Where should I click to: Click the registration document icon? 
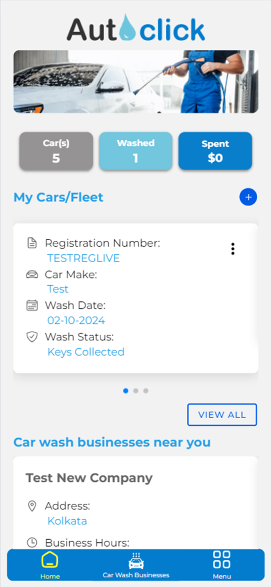[x=32, y=243]
